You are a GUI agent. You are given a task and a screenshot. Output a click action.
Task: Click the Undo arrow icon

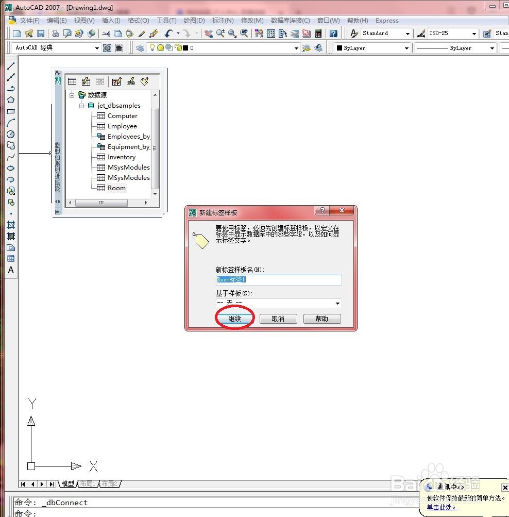tap(169, 34)
